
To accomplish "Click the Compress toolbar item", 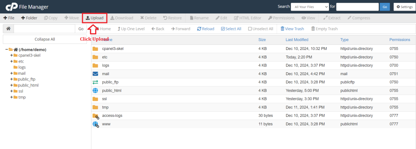I will tap(359, 18).
